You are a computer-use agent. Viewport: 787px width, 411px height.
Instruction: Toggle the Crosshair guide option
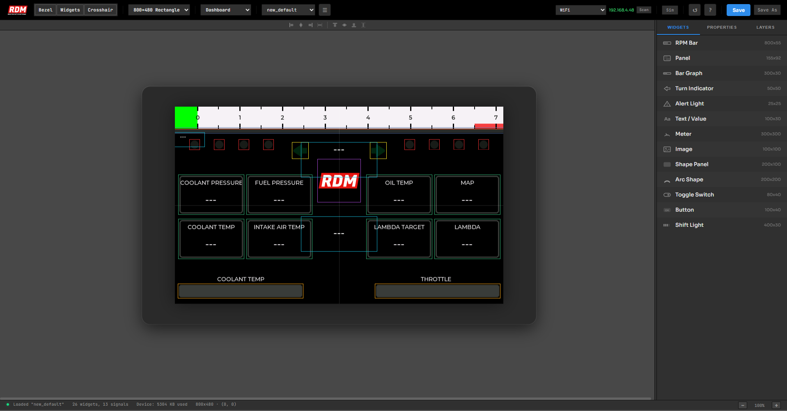pos(100,10)
